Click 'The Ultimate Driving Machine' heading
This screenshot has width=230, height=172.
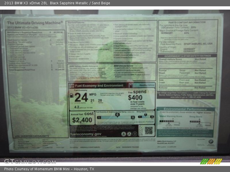[x=35, y=23]
